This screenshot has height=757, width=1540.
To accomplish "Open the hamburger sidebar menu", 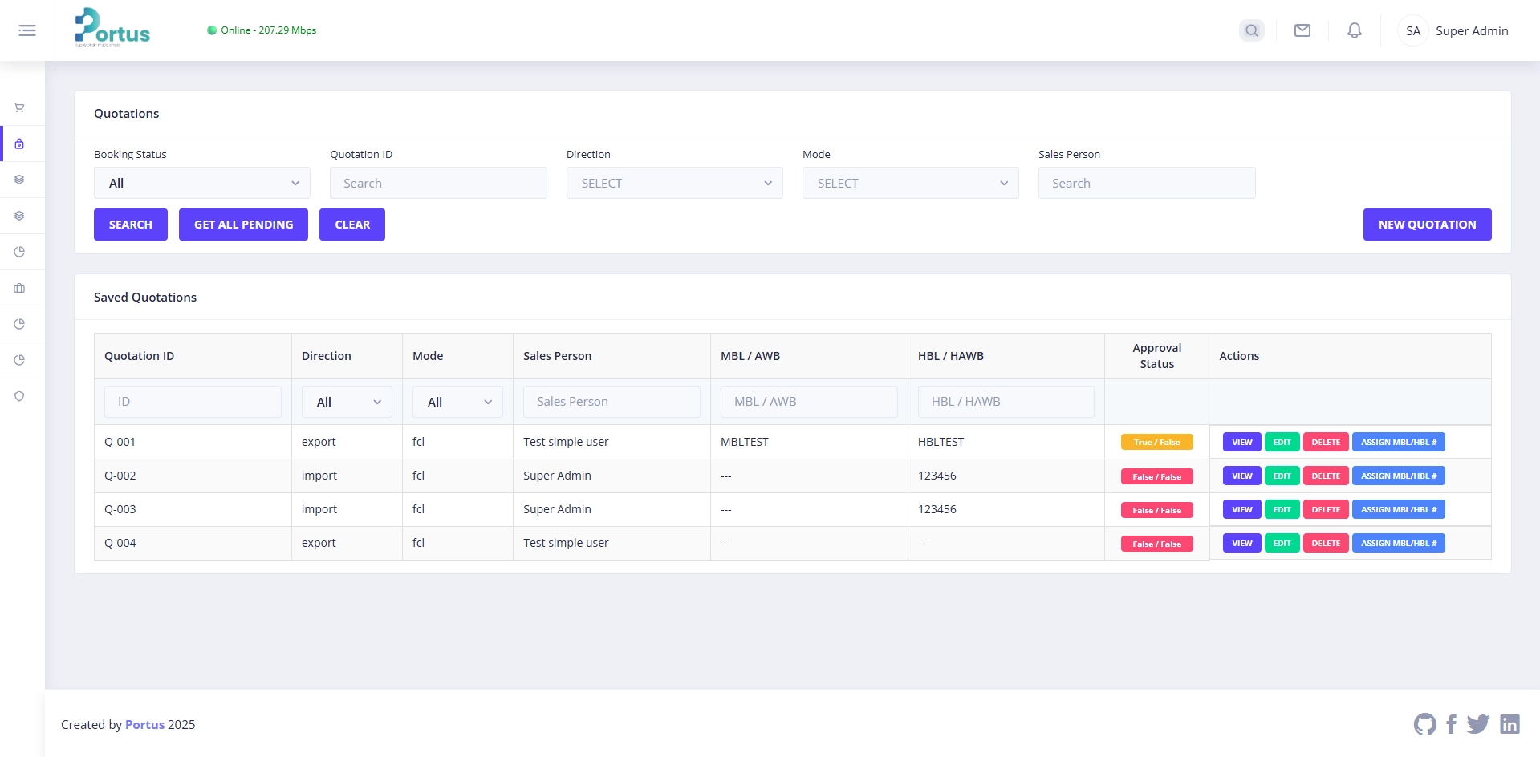I will point(27,30).
